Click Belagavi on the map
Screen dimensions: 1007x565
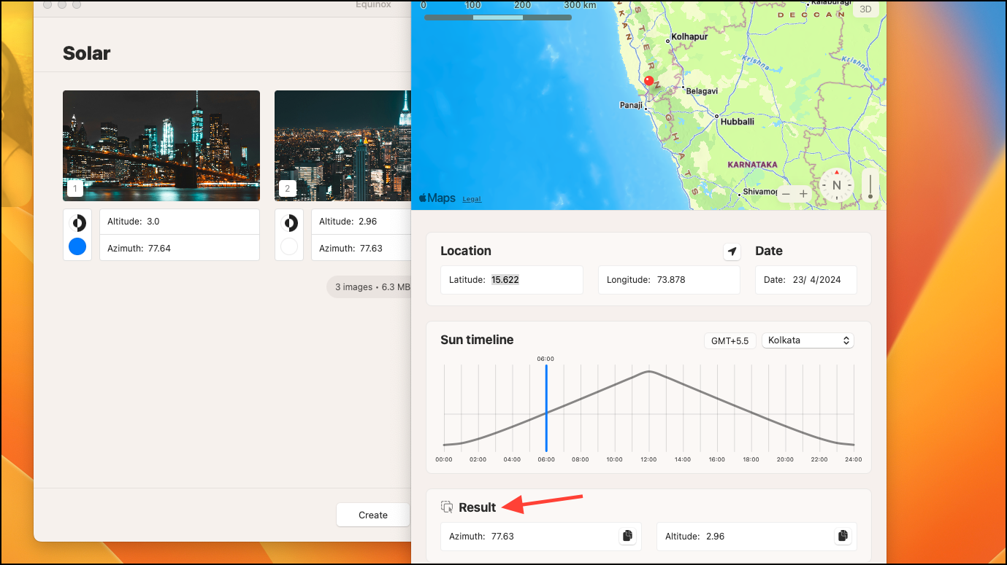pos(701,91)
